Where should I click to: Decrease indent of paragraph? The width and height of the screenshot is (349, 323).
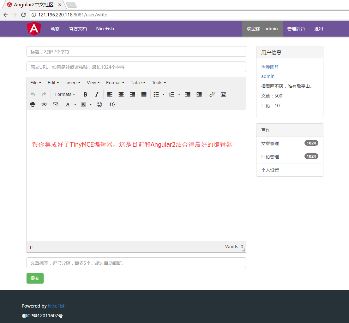pos(188,94)
